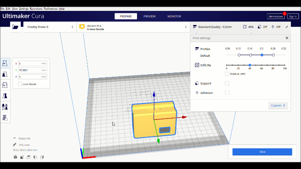Enable Gradual infill checkbox

tap(227, 74)
